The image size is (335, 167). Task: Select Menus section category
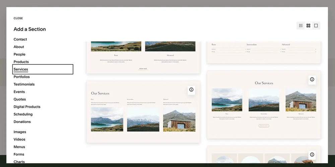[x=19, y=147]
